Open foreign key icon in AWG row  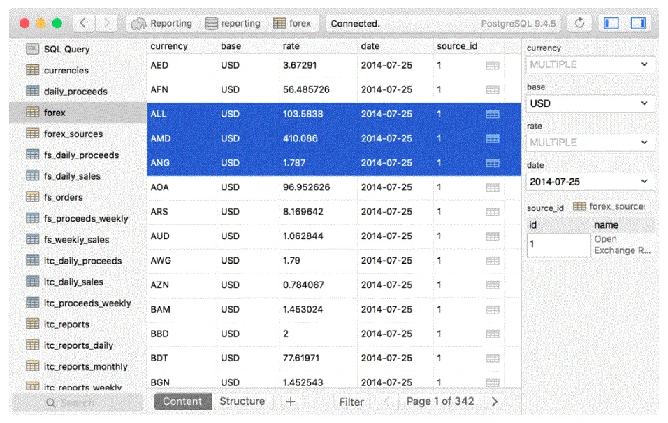pos(493,261)
